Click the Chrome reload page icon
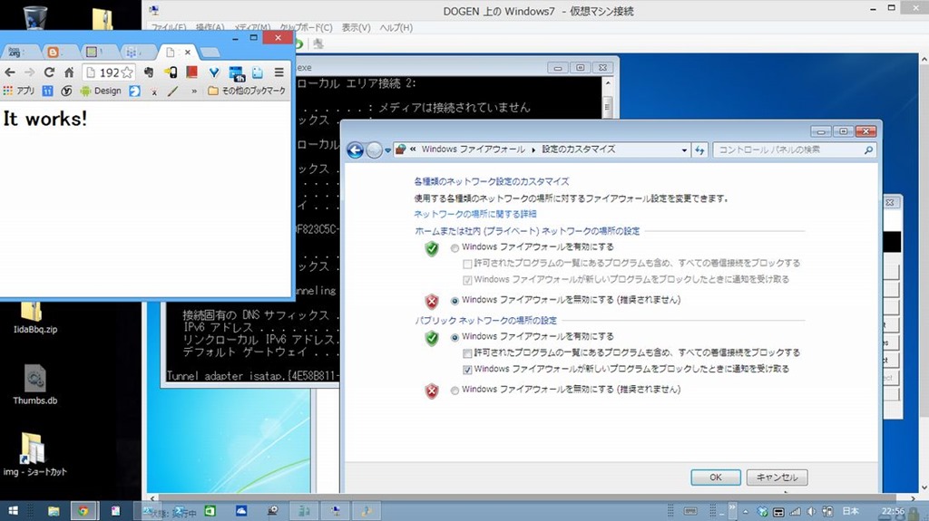Image resolution: width=929 pixels, height=521 pixels. pyautogui.click(x=49, y=72)
